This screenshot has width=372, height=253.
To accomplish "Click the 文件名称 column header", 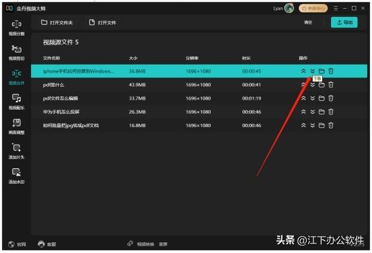I will [51, 58].
